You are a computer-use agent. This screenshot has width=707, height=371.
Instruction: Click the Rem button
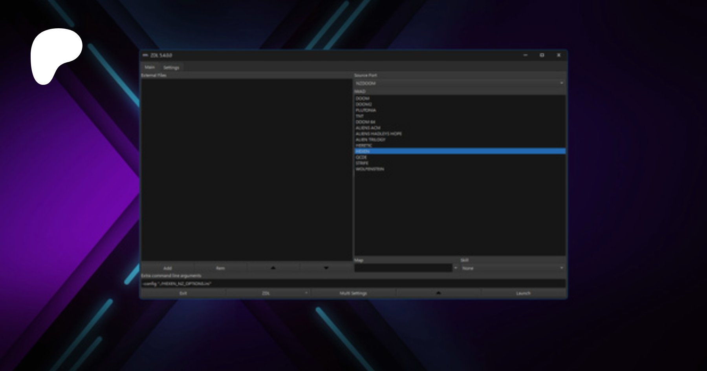pyautogui.click(x=220, y=268)
